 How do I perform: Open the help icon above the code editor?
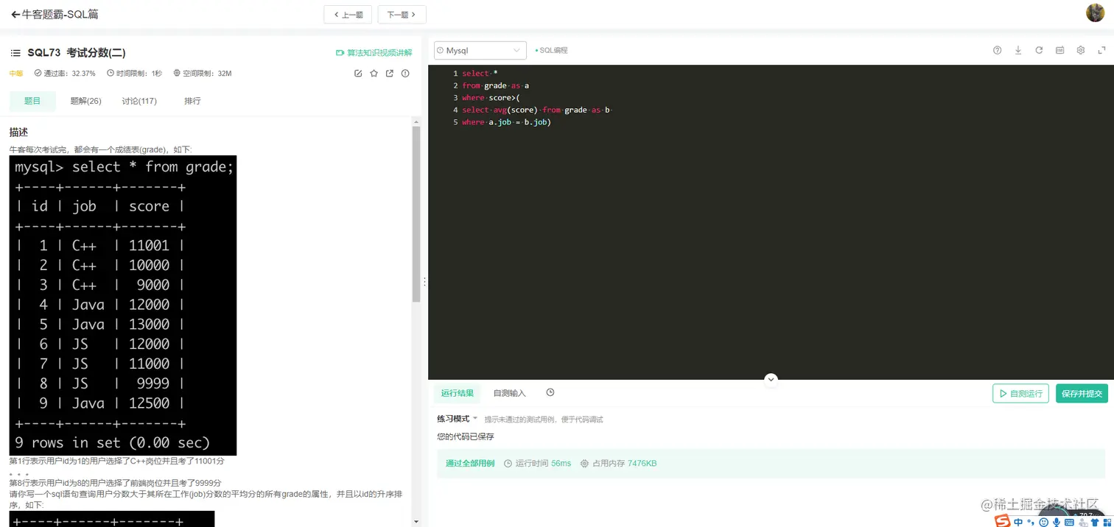(x=997, y=50)
